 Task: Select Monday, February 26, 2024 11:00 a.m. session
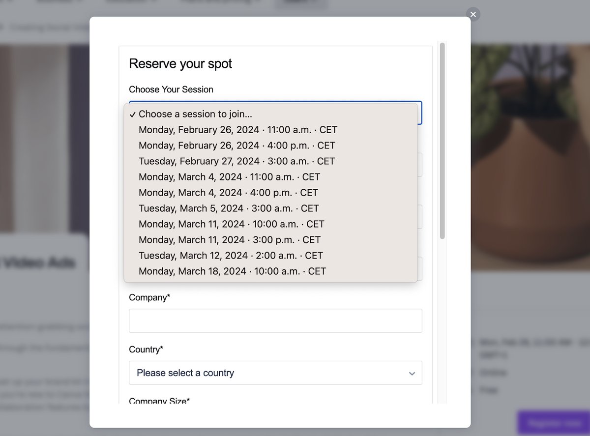(x=270, y=130)
